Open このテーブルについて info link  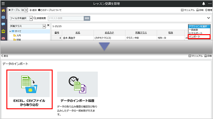pyautogui.click(x=50, y=10)
